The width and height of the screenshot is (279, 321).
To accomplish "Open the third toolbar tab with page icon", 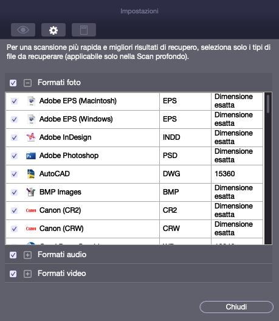I will coord(84,30).
